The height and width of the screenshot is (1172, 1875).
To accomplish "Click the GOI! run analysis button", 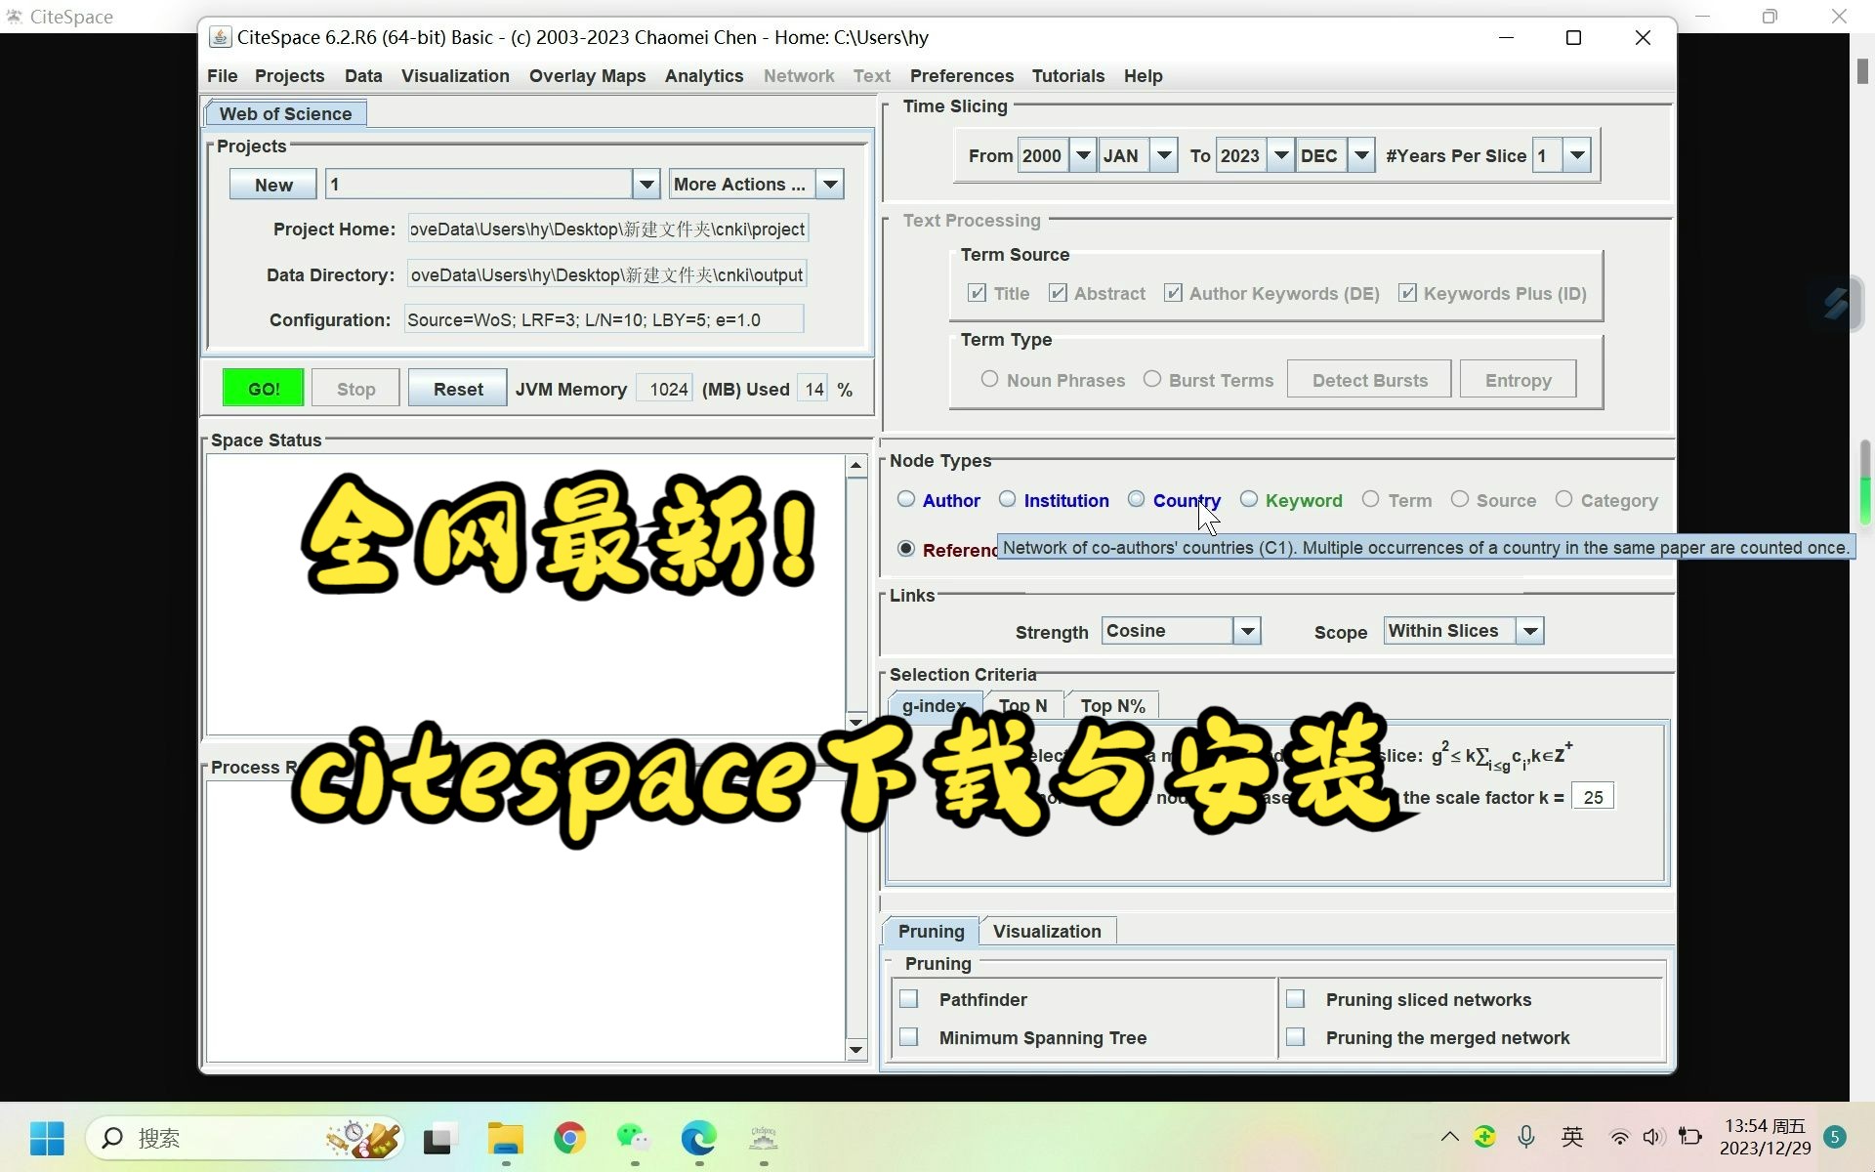I will [x=264, y=389].
